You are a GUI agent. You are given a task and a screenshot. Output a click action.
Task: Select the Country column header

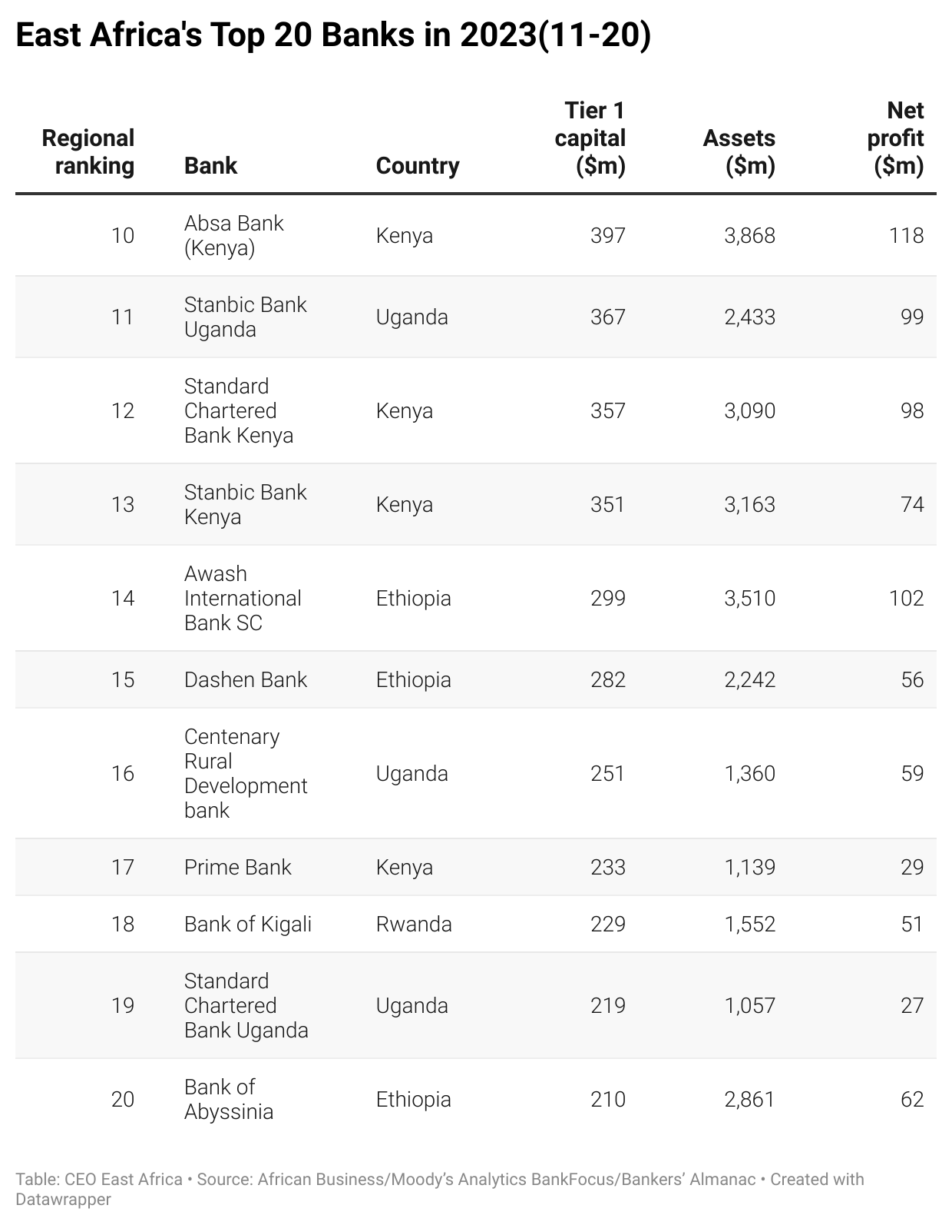click(417, 165)
